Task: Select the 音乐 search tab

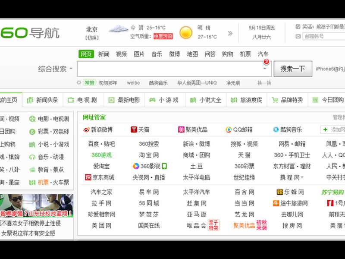Action: click(x=157, y=54)
